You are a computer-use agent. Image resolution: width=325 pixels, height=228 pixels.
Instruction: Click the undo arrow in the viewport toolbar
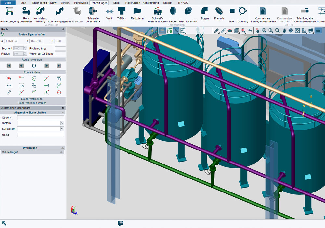pos(250,30)
